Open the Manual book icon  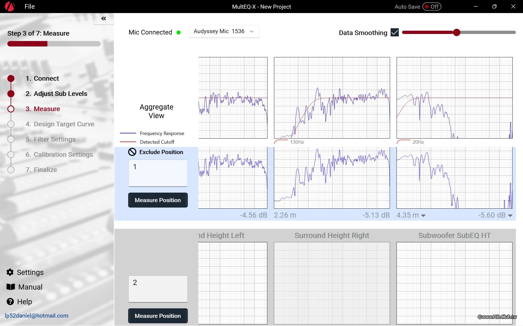click(11, 287)
